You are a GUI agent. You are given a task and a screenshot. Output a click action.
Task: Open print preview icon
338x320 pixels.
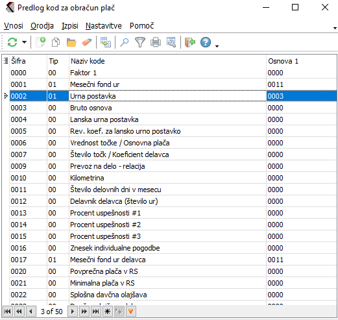pos(171,42)
